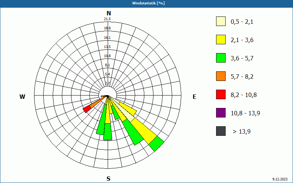The height and width of the screenshot is (183, 293).
Task: Click the orange 5,7 - 8,2 legend swatch
Action: tap(221, 76)
